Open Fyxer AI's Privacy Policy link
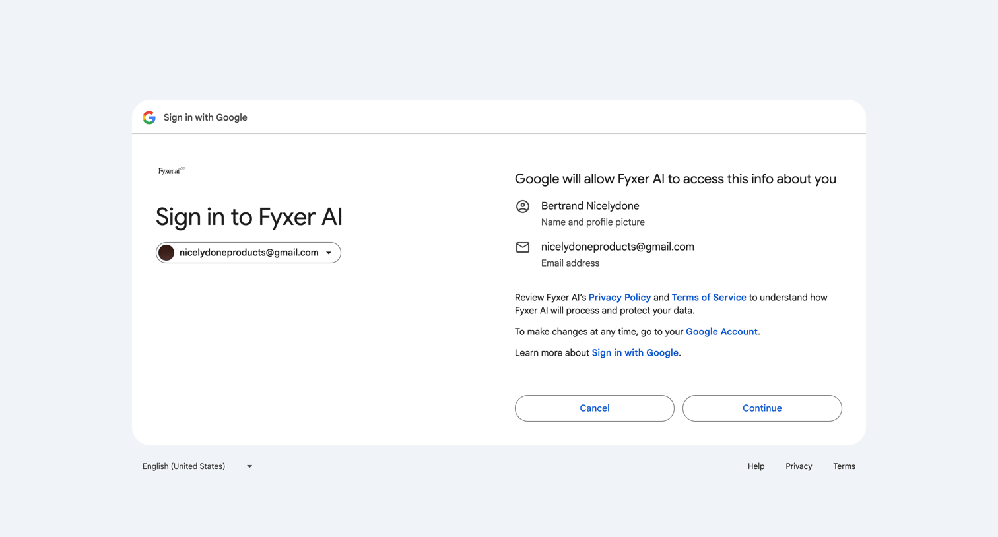The image size is (998, 537). (619, 298)
